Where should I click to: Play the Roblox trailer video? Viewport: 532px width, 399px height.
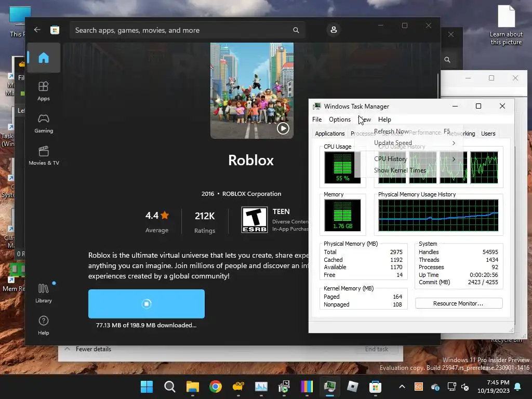[283, 128]
